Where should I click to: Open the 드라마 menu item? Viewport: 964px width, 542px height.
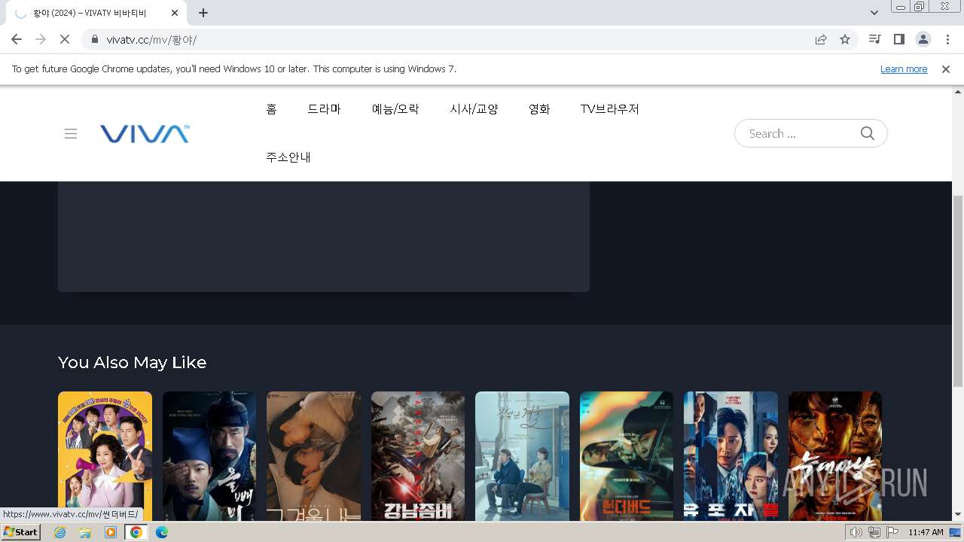coord(324,109)
